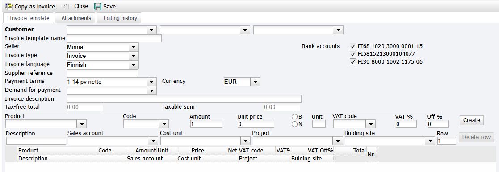Open the Code dropdown
The height and width of the screenshot is (172, 499).
click(164, 124)
